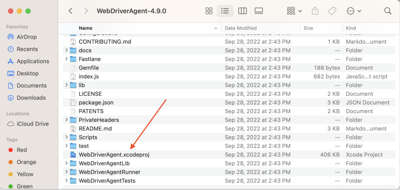Screen dimensions: 400x190
Task: Select the package.json file icon
Action: (x=73, y=102)
